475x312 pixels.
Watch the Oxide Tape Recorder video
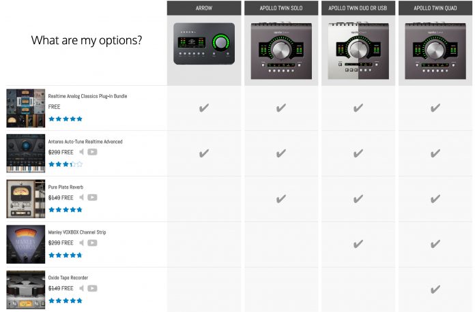tap(92, 288)
